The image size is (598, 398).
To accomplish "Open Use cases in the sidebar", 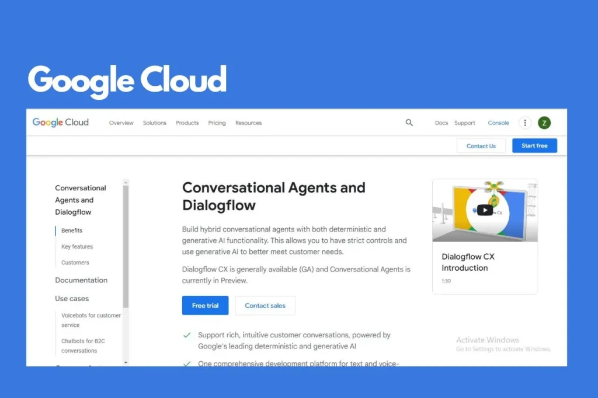I will (72, 299).
